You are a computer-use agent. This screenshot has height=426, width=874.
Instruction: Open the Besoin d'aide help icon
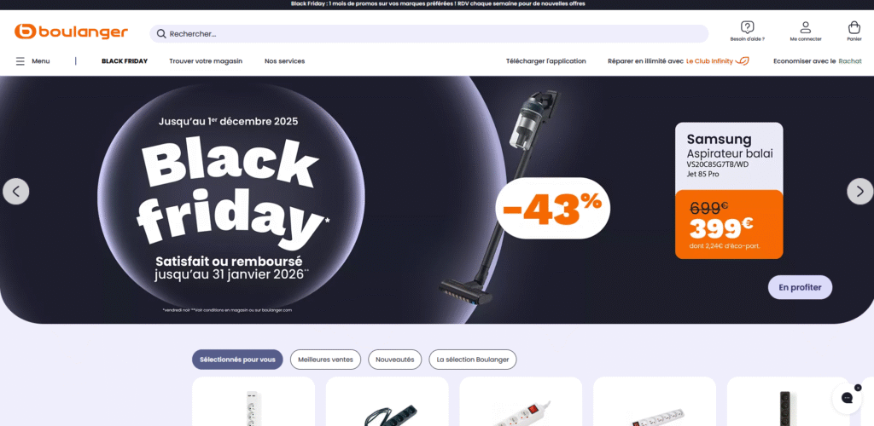[x=748, y=26]
